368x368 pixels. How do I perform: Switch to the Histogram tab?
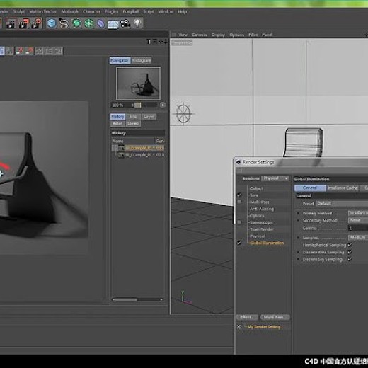point(142,61)
